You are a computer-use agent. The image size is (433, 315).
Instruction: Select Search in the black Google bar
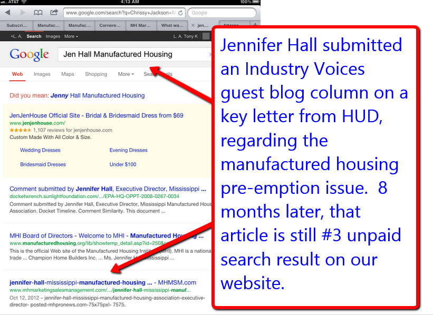(x=34, y=36)
